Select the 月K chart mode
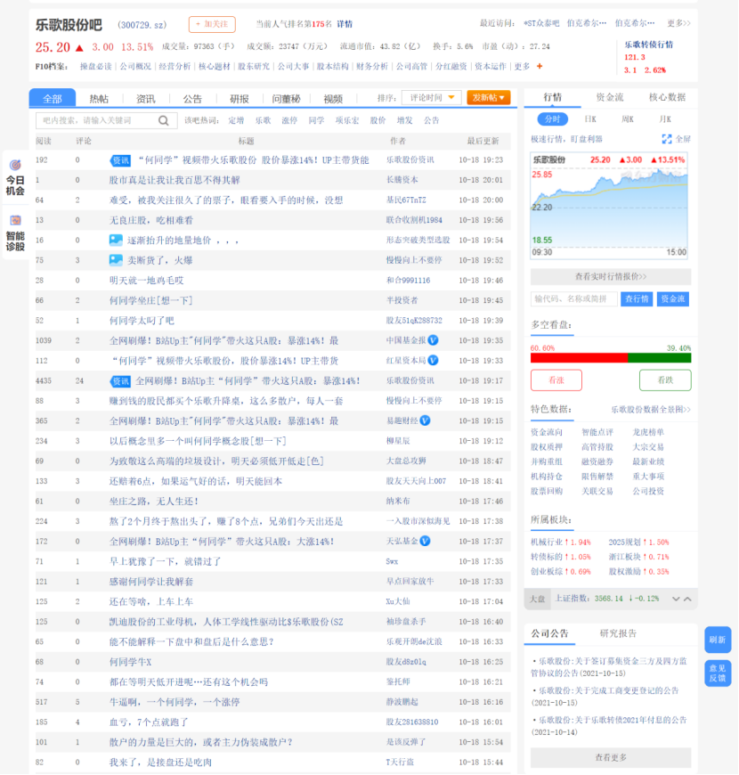 click(x=665, y=119)
